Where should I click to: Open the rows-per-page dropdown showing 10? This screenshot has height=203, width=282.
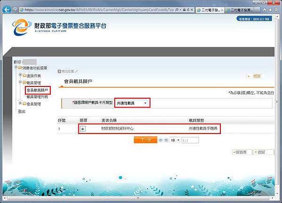[x=175, y=140]
